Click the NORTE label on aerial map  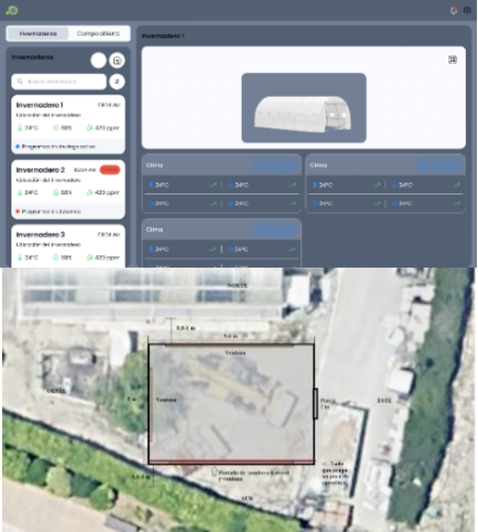tap(237, 286)
